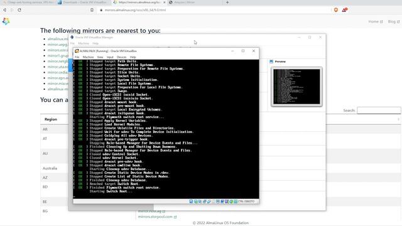The image size is (402, 226).
Task: Switch to the Downloads Oracle VM VirtualBox tab
Action: tap(84, 3)
